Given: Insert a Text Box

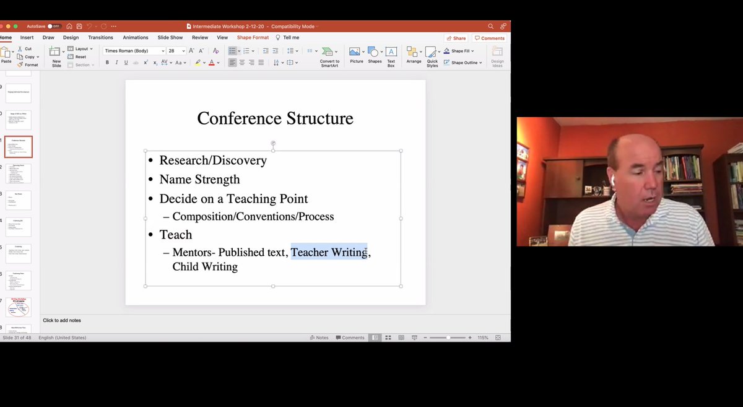Looking at the screenshot, I should pos(391,56).
